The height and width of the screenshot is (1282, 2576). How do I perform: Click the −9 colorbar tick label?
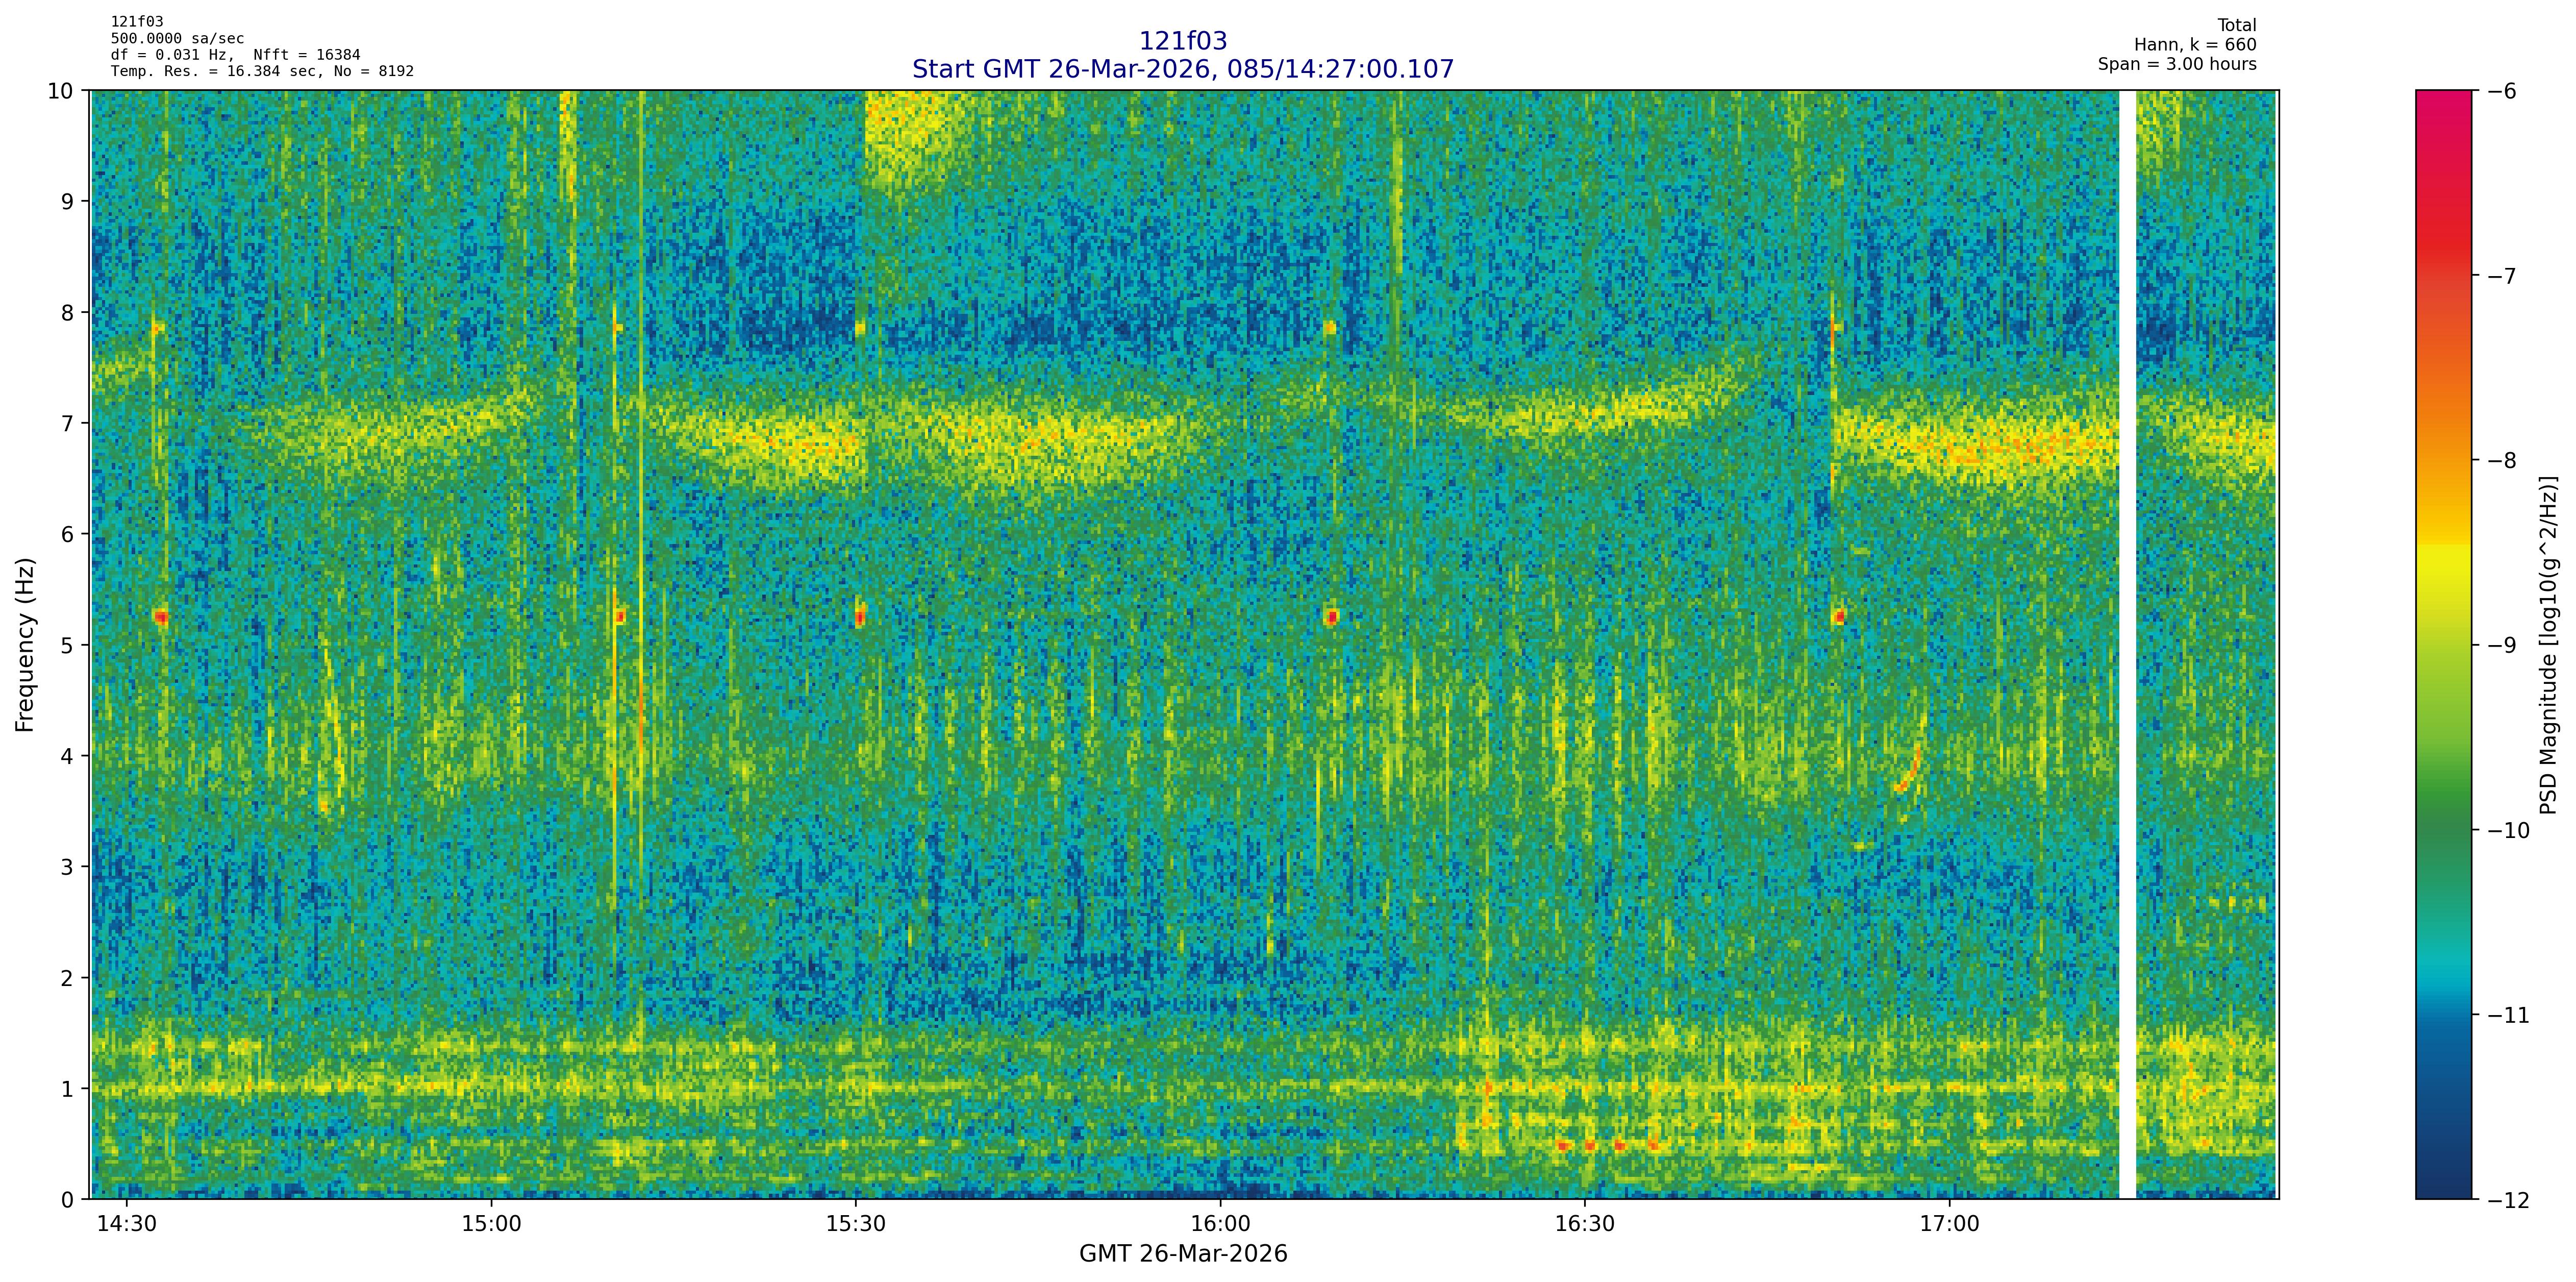coord(2501,645)
